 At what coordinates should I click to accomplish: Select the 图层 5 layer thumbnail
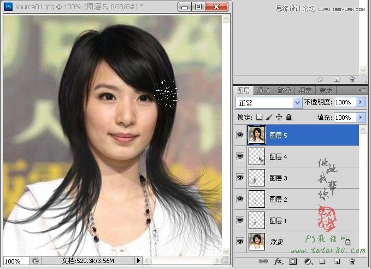coord(256,135)
